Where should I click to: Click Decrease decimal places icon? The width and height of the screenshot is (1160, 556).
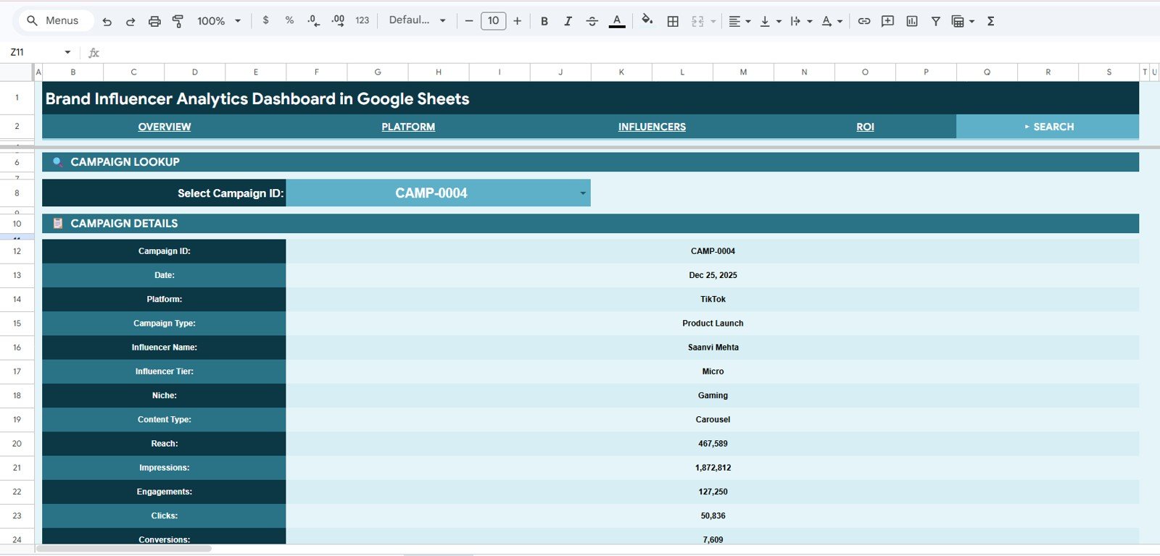click(x=313, y=21)
